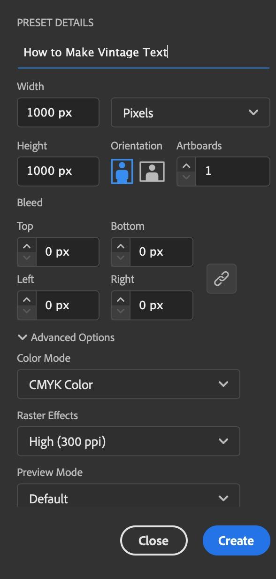
Task: Collapse the Advanced Options section
Action: (66, 337)
